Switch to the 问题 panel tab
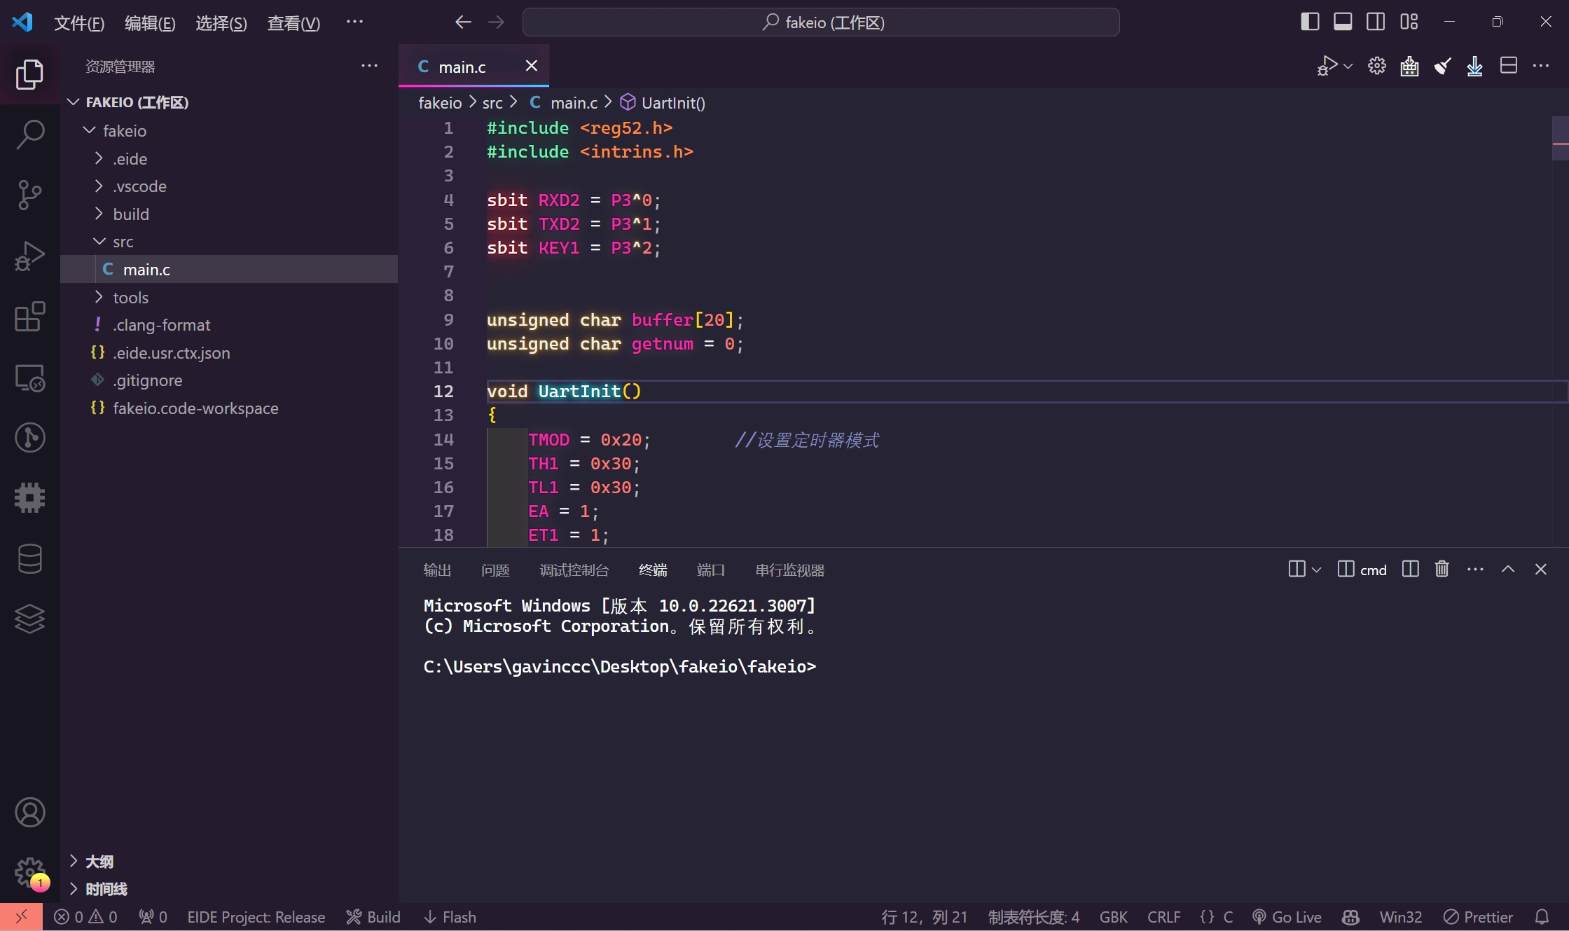The height and width of the screenshot is (931, 1569). coord(495,570)
